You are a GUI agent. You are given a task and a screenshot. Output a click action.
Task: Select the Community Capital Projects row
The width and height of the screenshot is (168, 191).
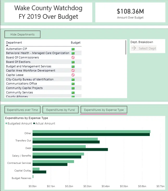pos(43,88)
